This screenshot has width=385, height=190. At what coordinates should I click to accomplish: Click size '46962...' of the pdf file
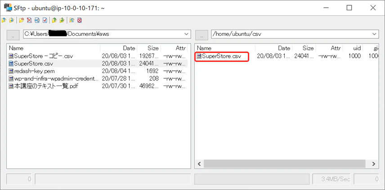(x=149, y=86)
